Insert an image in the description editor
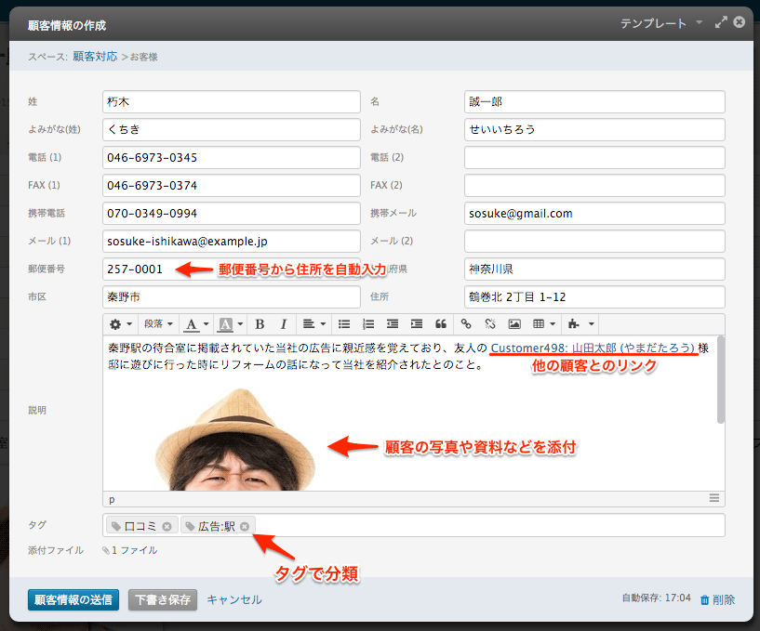Image resolution: width=760 pixels, height=631 pixels. pyautogui.click(x=514, y=324)
